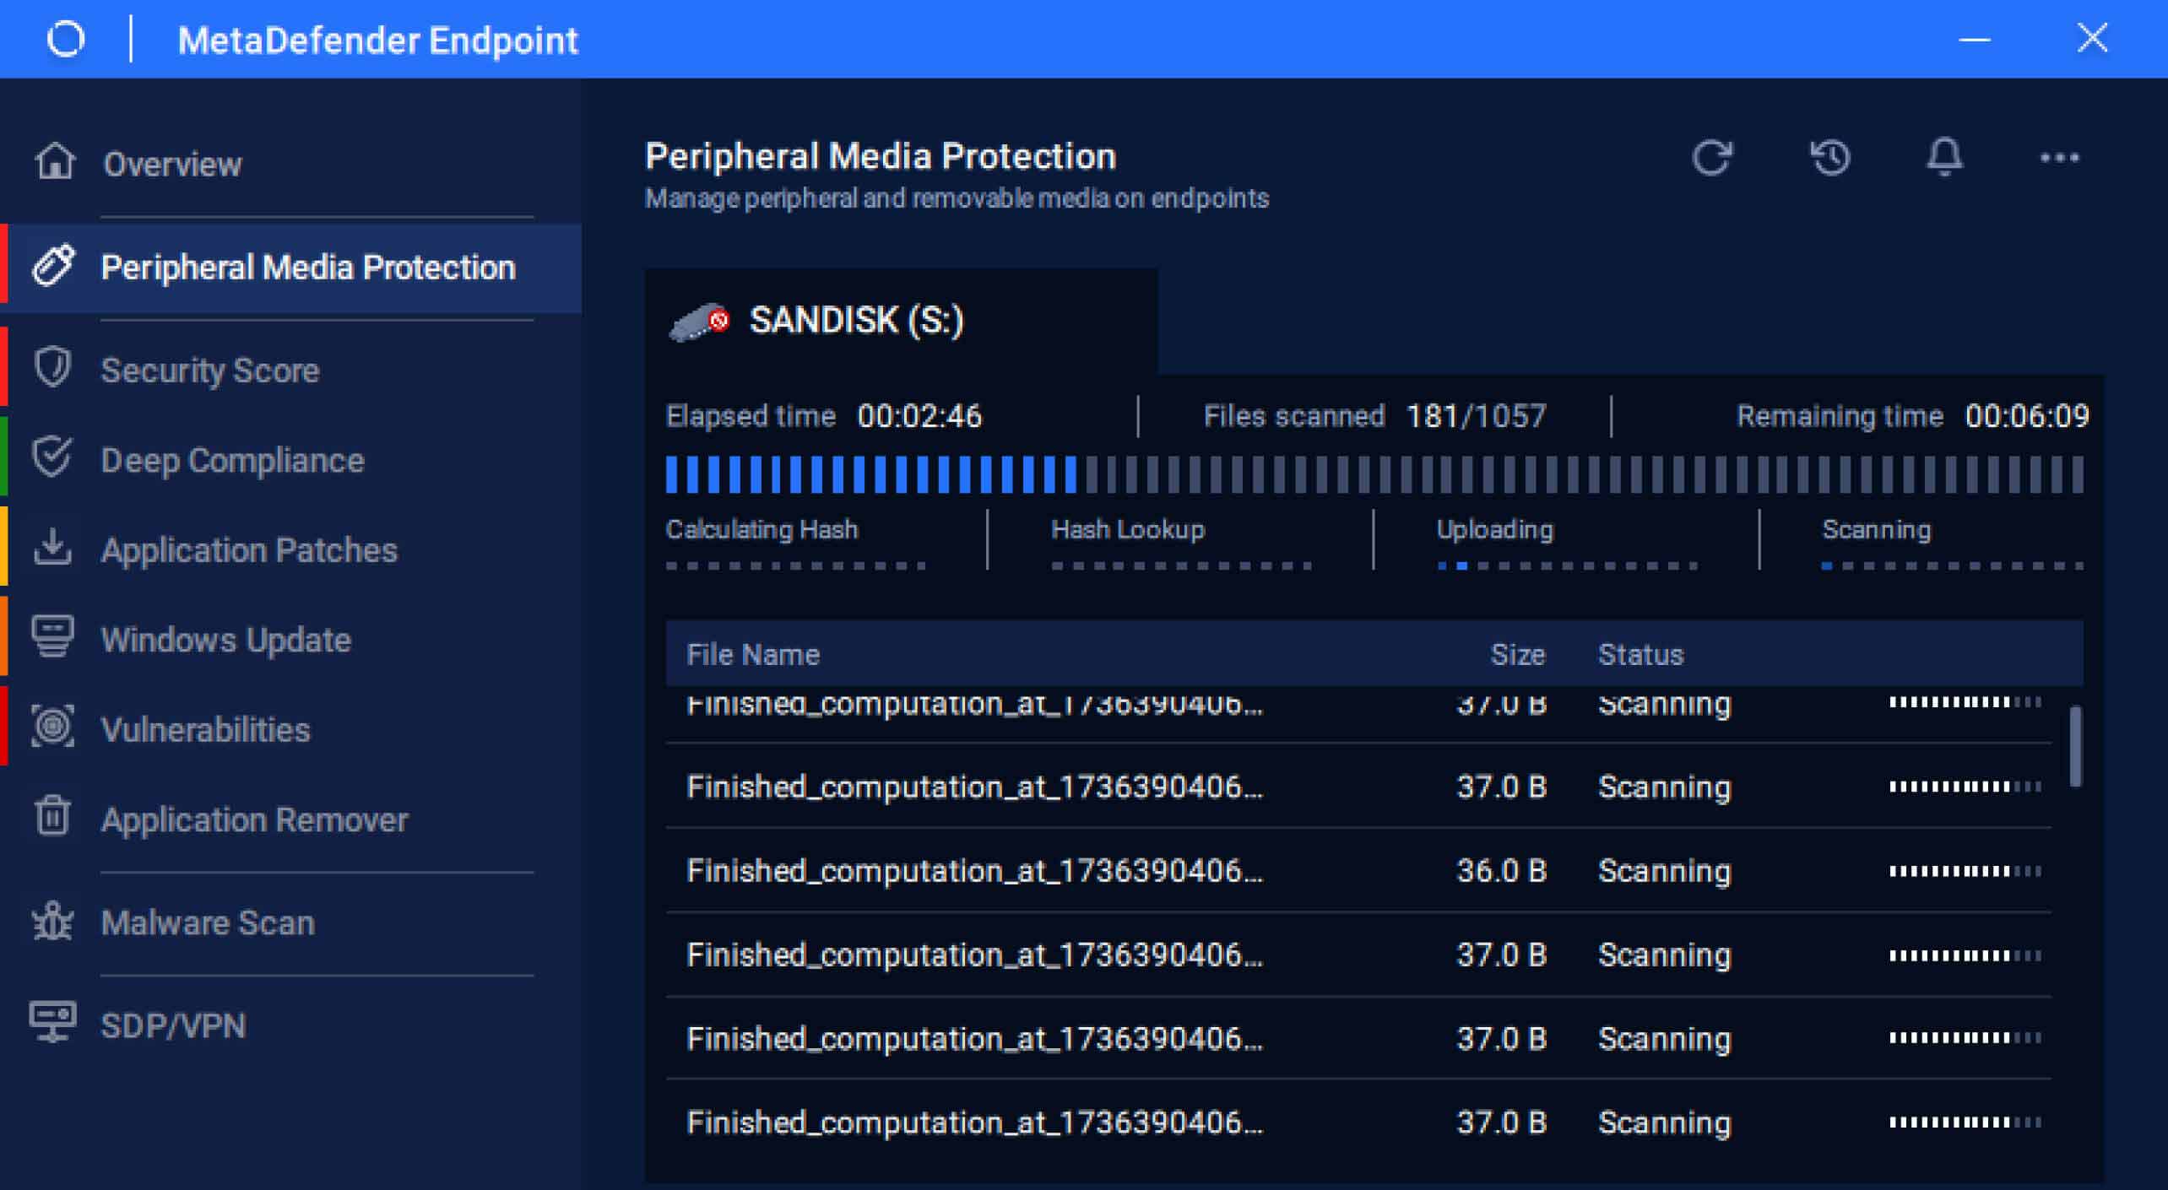Open scan history via the clock icon

point(1830,157)
